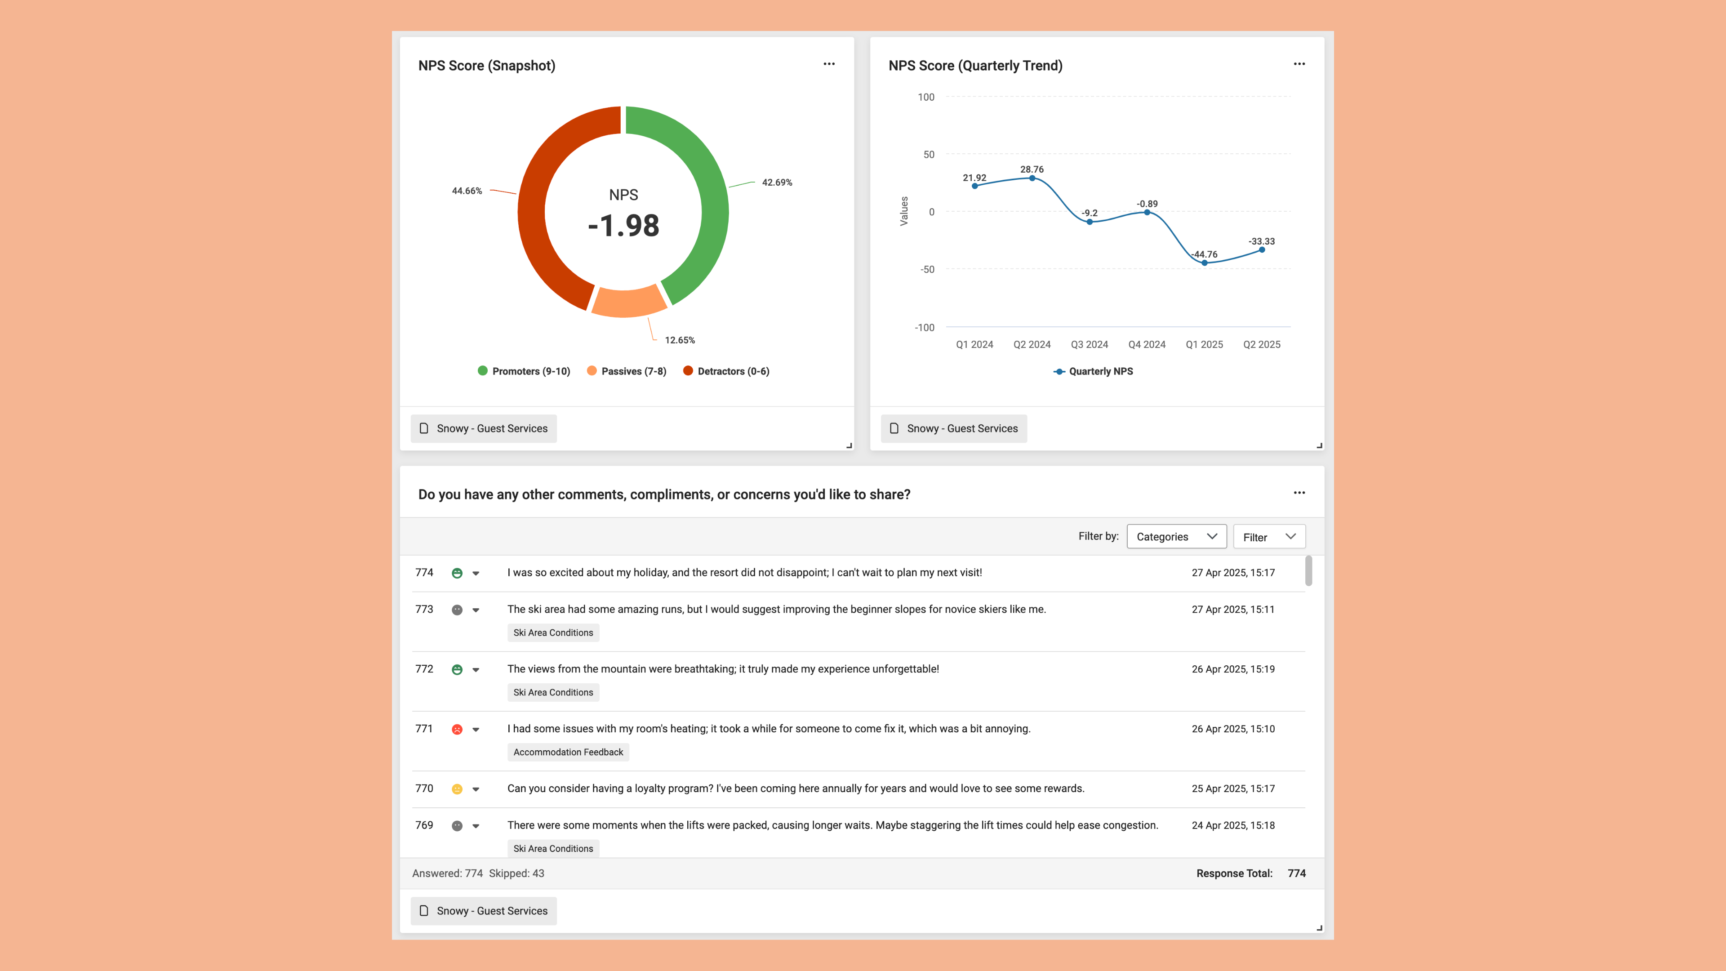Expand response 771 with its chevron arrow
Screen dimensions: 1726x971
click(x=476, y=729)
